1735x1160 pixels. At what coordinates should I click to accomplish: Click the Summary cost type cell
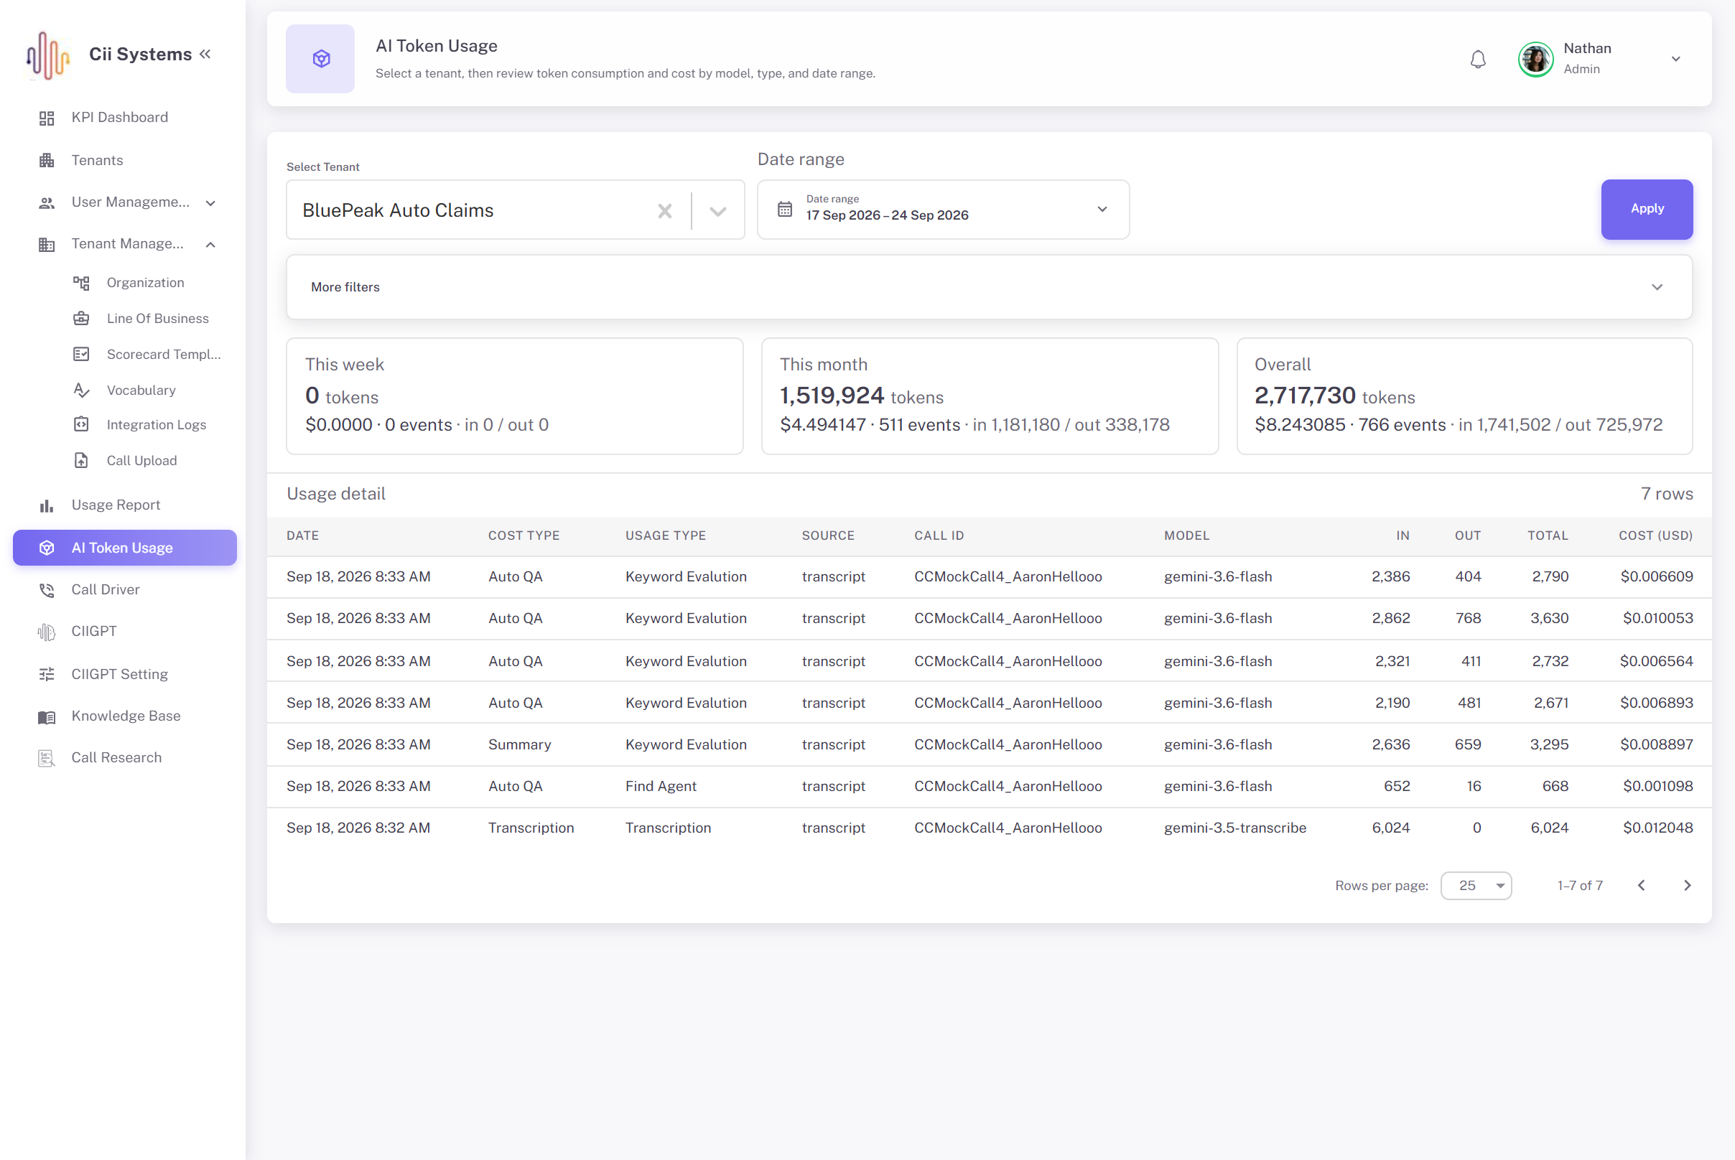tap(519, 744)
